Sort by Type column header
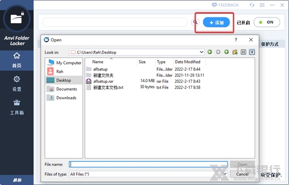The width and height of the screenshot is (289, 185). tap(164, 62)
